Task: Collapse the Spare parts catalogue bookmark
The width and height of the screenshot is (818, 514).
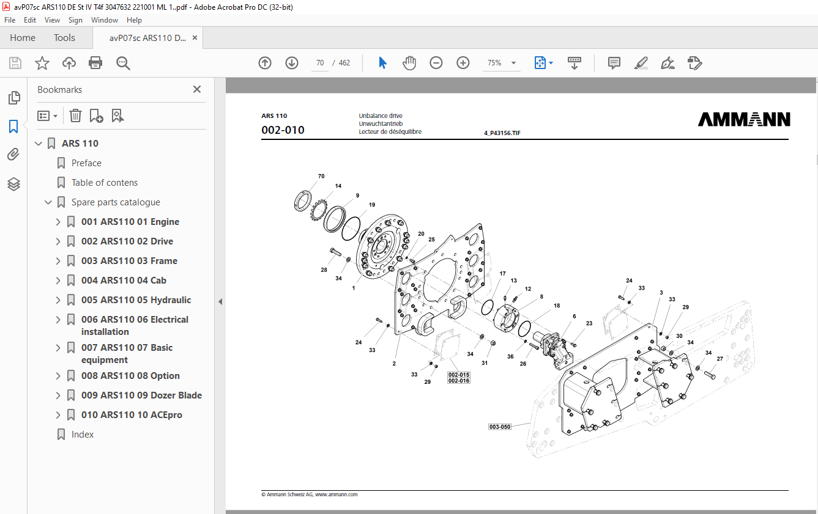Action: [x=49, y=202]
